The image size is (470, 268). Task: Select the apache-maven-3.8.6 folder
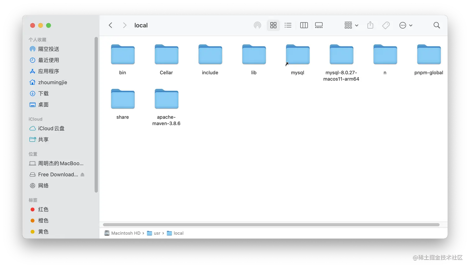(x=166, y=107)
